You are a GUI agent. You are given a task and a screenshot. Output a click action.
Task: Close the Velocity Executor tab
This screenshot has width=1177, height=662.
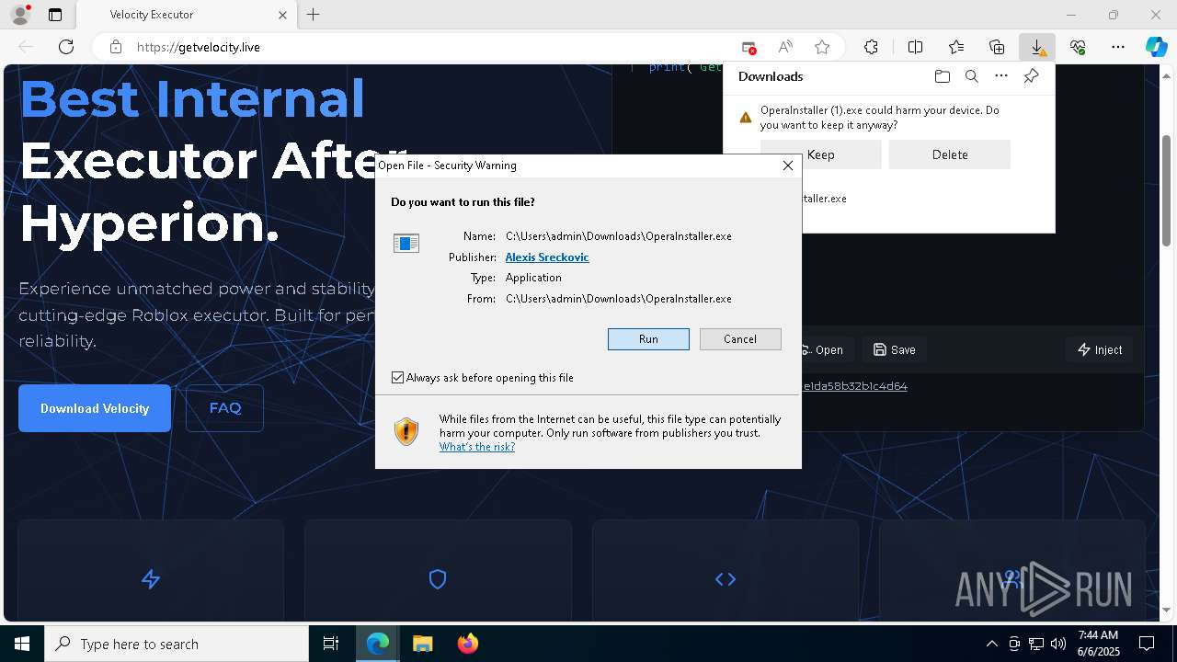pos(283,15)
